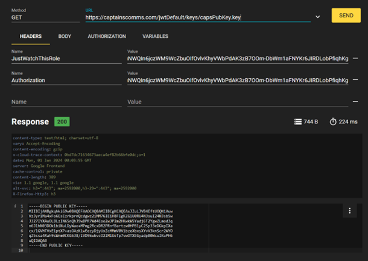Expand the URL history dropdown arrow
368x261 pixels.
317,18
